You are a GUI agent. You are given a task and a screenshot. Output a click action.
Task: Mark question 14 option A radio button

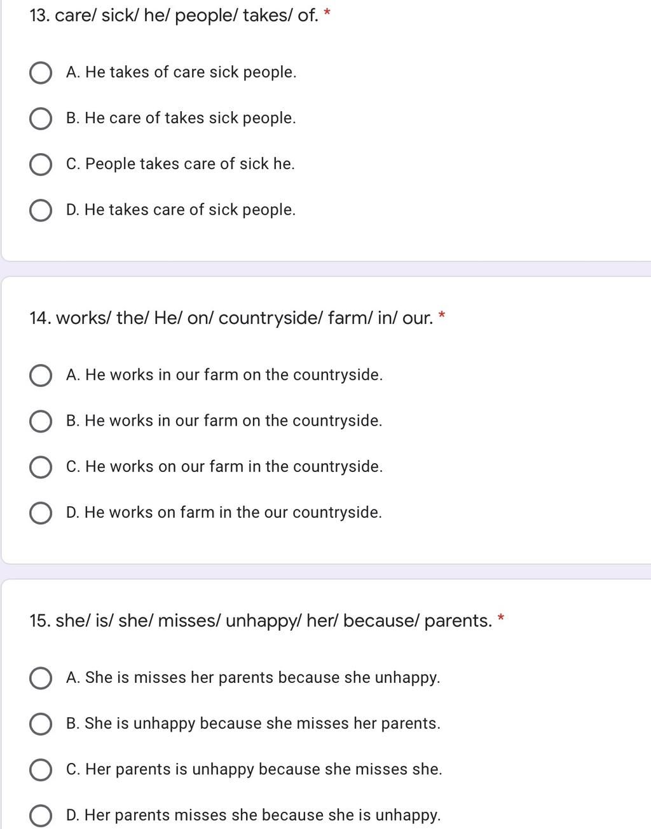41,375
